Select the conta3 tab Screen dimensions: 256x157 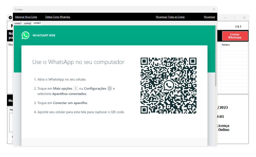click(x=37, y=23)
